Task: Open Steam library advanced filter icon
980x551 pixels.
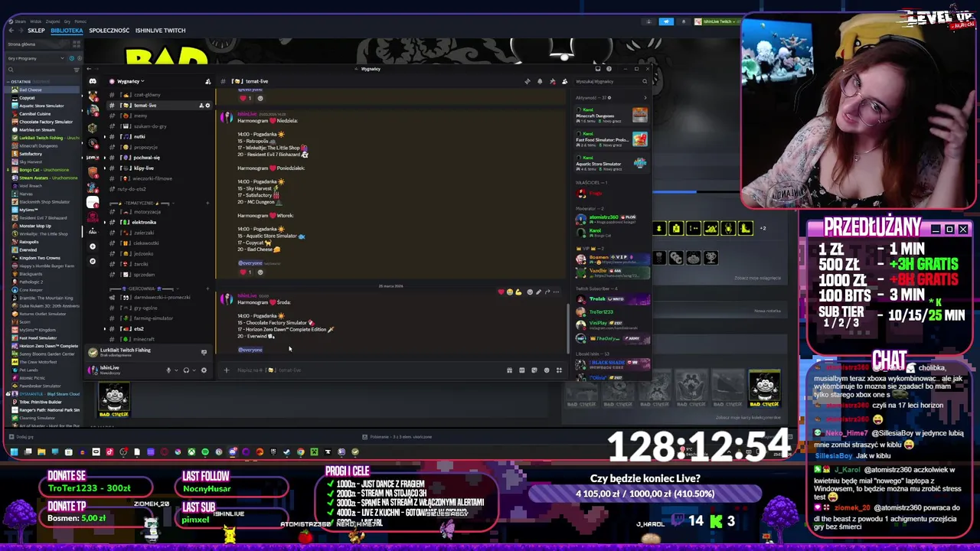Action: tap(77, 70)
